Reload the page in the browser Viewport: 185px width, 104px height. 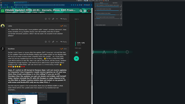tap(5, 5)
